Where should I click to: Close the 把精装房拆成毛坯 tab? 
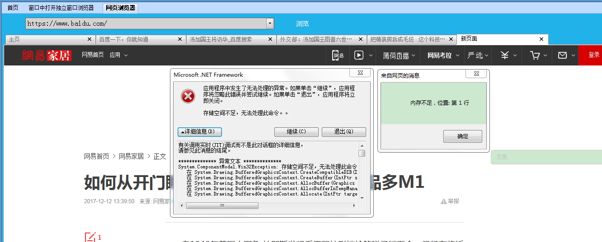pos(451,39)
